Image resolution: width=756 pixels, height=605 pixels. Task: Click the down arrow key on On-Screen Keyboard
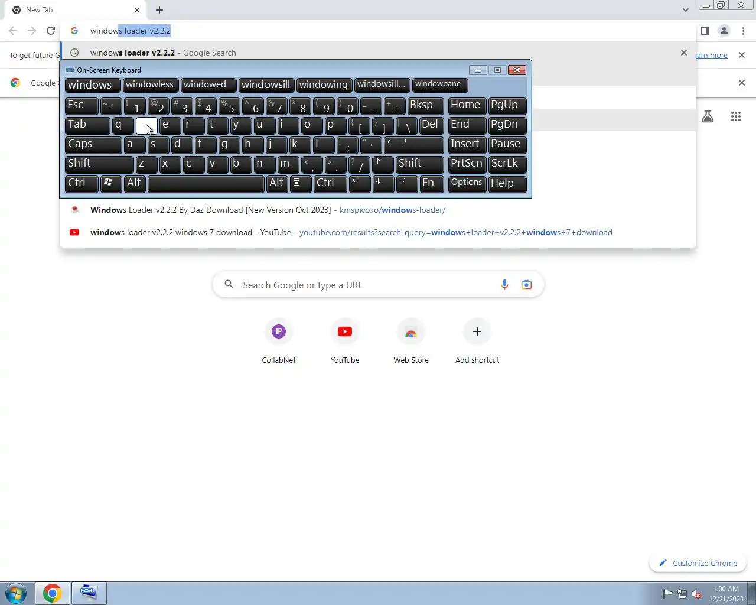[x=383, y=184]
